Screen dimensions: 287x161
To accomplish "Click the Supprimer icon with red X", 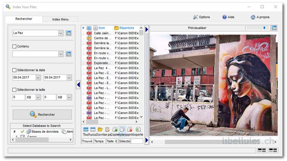I will click(130, 129).
